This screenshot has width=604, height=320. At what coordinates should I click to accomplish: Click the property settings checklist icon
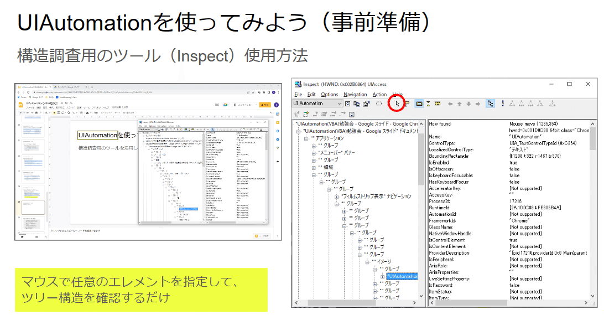click(366, 104)
